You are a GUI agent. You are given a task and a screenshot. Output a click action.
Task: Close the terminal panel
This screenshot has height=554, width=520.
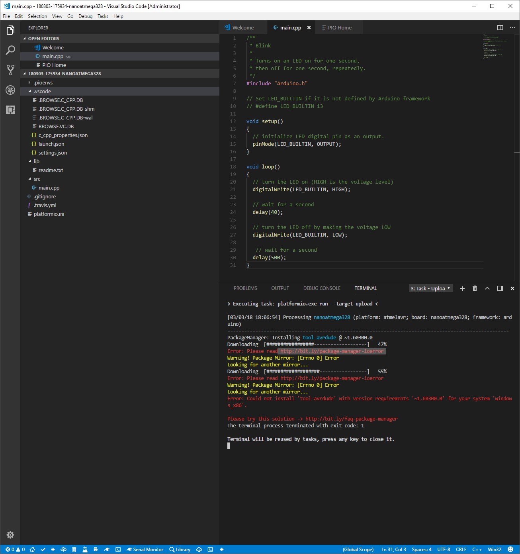(x=512, y=288)
